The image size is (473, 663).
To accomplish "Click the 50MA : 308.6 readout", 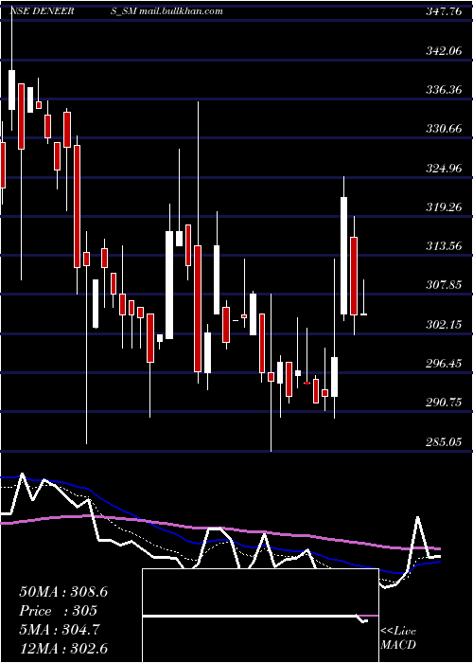I will [63, 592].
